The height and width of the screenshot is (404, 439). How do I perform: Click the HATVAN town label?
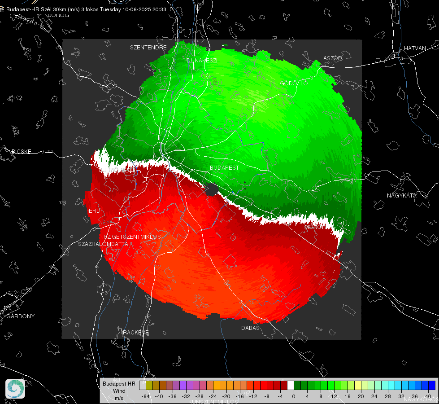[415, 48]
